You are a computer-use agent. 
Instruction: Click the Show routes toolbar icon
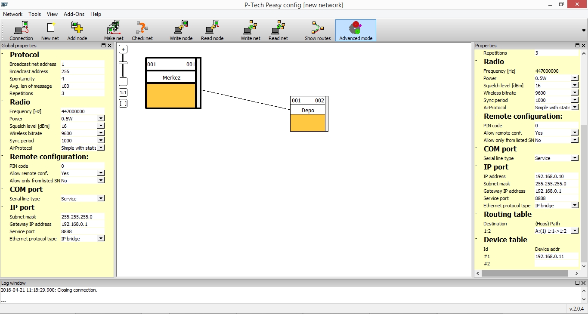tap(318, 31)
